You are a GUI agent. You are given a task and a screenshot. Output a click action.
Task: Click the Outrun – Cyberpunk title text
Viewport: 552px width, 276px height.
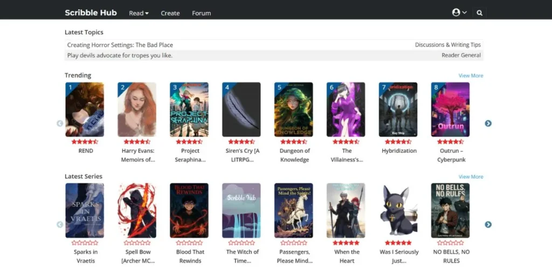tap(451, 155)
